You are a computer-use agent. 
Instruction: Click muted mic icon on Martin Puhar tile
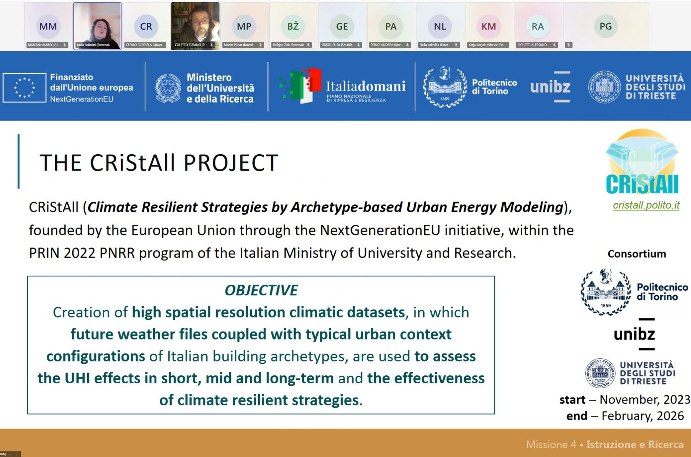pos(261,45)
